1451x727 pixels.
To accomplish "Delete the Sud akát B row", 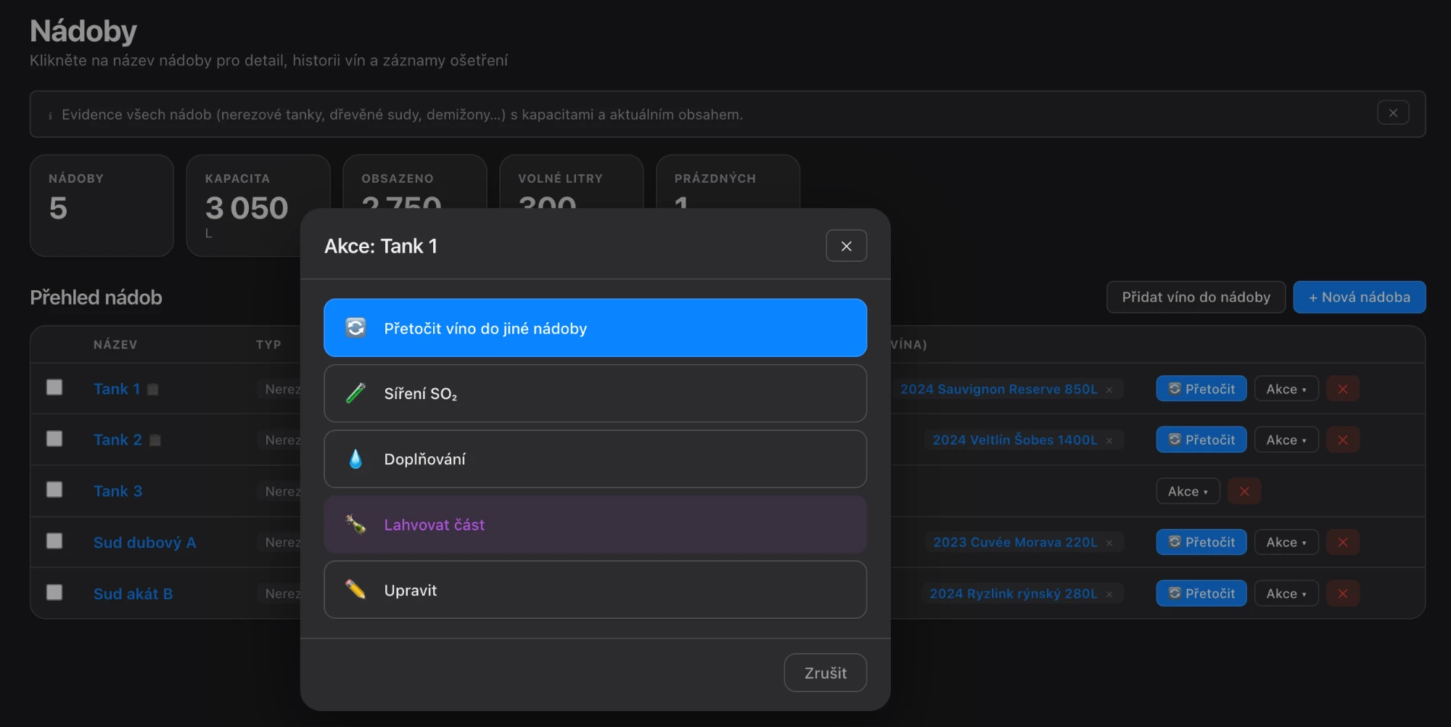I will pyautogui.click(x=1343, y=593).
